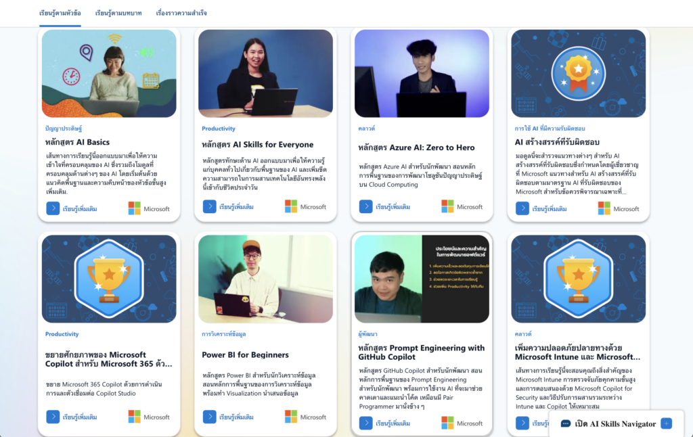The image size is (693, 437).
Task: Open AI Skills for Everyone thumbnail image
Action: pos(265,73)
